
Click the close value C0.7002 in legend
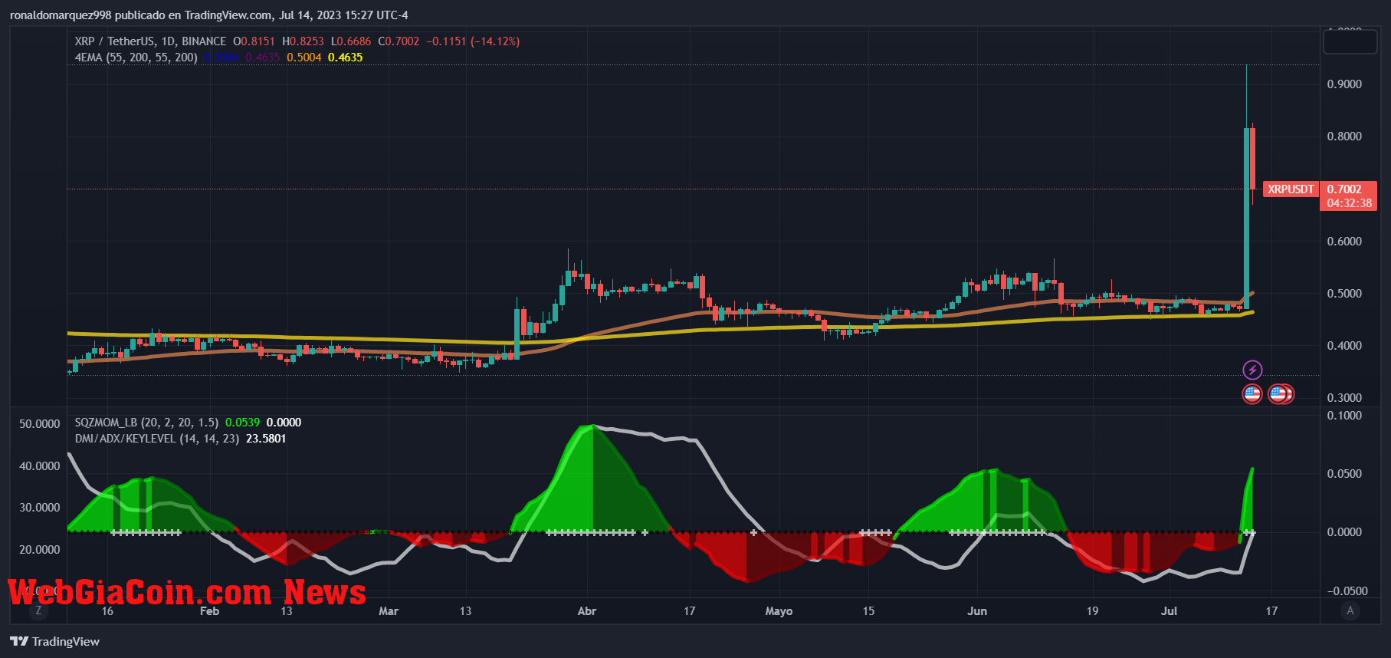coord(399,41)
